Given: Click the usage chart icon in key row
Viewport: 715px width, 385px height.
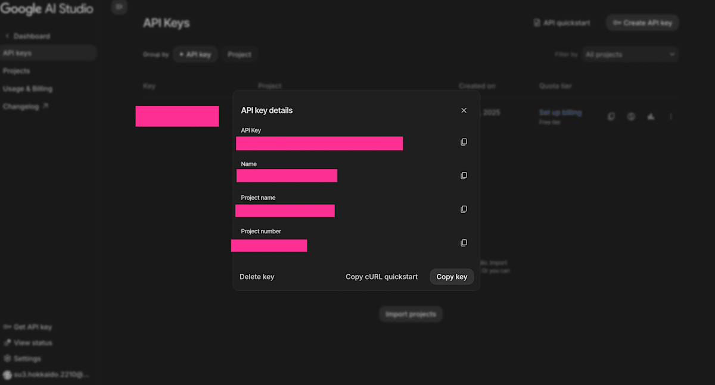Looking at the screenshot, I should click(651, 117).
